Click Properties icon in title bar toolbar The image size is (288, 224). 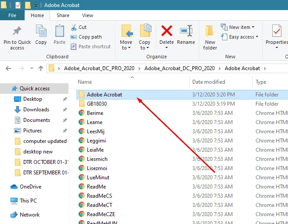coord(18,5)
